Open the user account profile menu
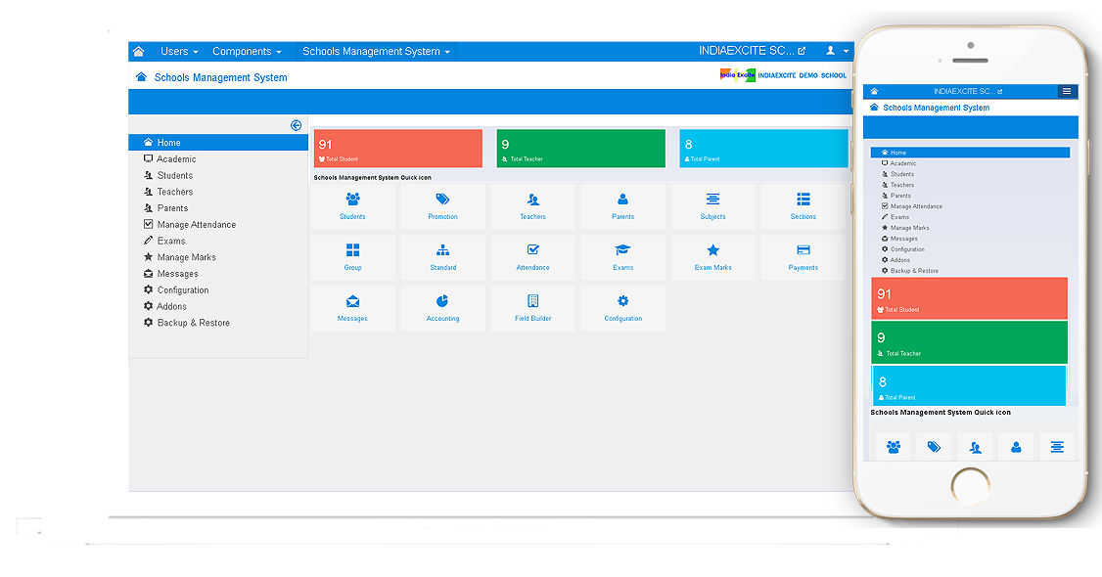The height and width of the screenshot is (577, 1102). [x=835, y=51]
